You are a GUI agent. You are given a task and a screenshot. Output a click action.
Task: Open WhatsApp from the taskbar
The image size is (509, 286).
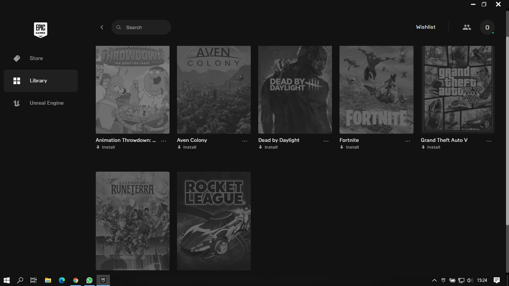(x=89, y=280)
